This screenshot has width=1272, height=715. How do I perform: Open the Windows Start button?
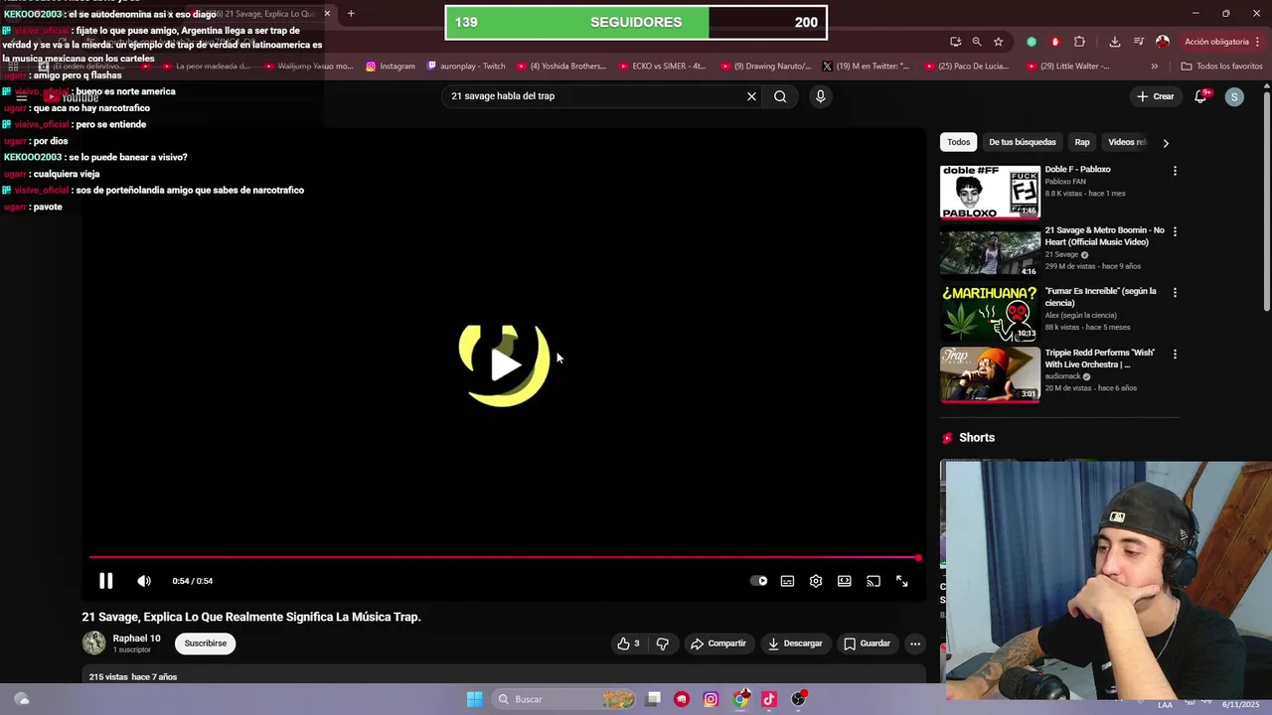[474, 699]
